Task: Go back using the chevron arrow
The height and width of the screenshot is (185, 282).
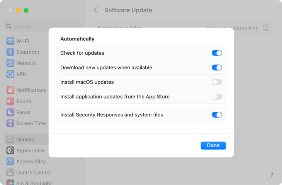Action: point(95,10)
